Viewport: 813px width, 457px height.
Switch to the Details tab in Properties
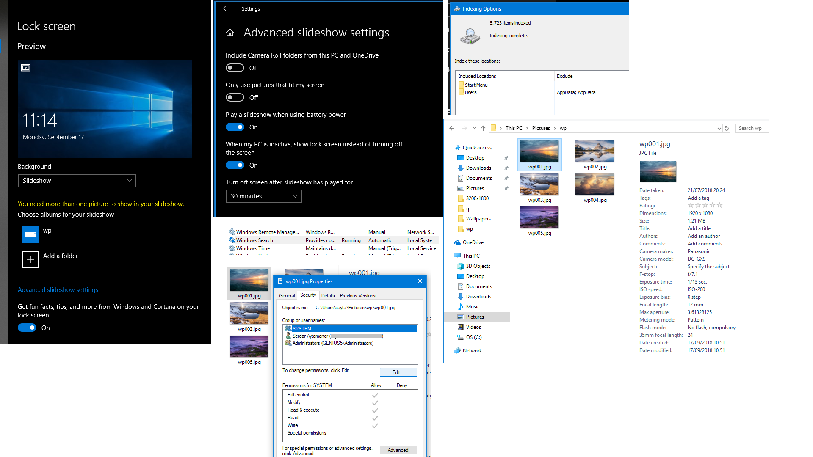tap(328, 296)
